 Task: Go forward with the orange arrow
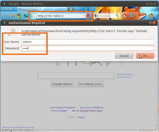pyautogui.click(x=12, y=16)
